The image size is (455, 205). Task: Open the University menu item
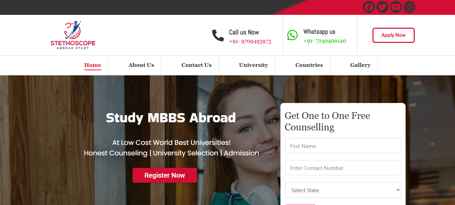click(253, 65)
